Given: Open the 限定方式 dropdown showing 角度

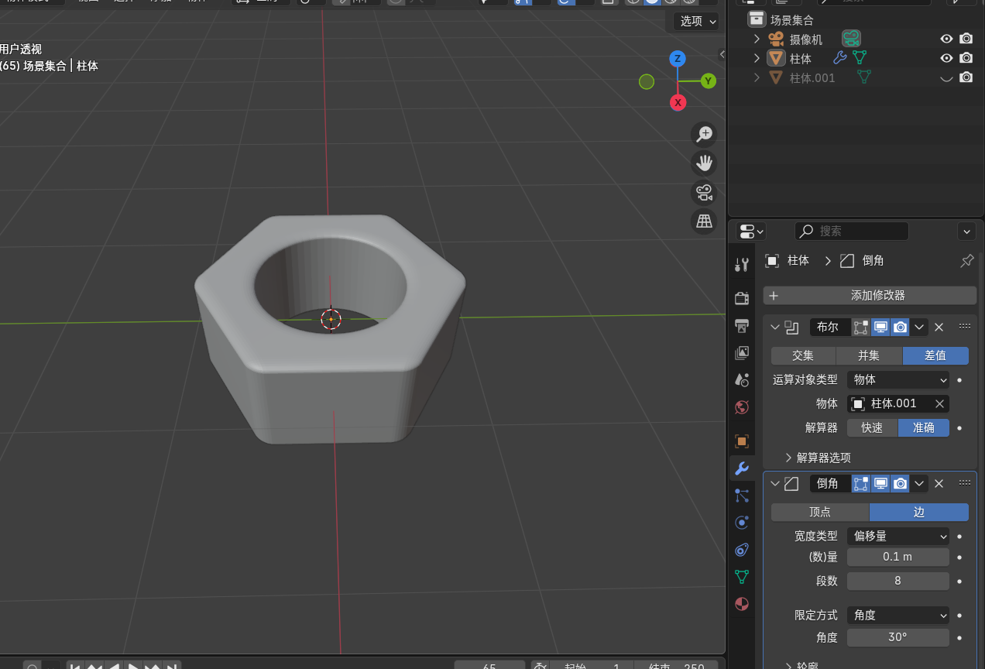Looking at the screenshot, I should (897, 615).
